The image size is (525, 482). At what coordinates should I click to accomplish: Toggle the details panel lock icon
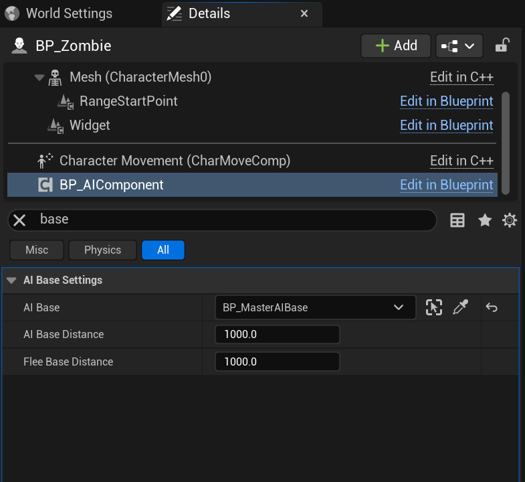point(502,46)
